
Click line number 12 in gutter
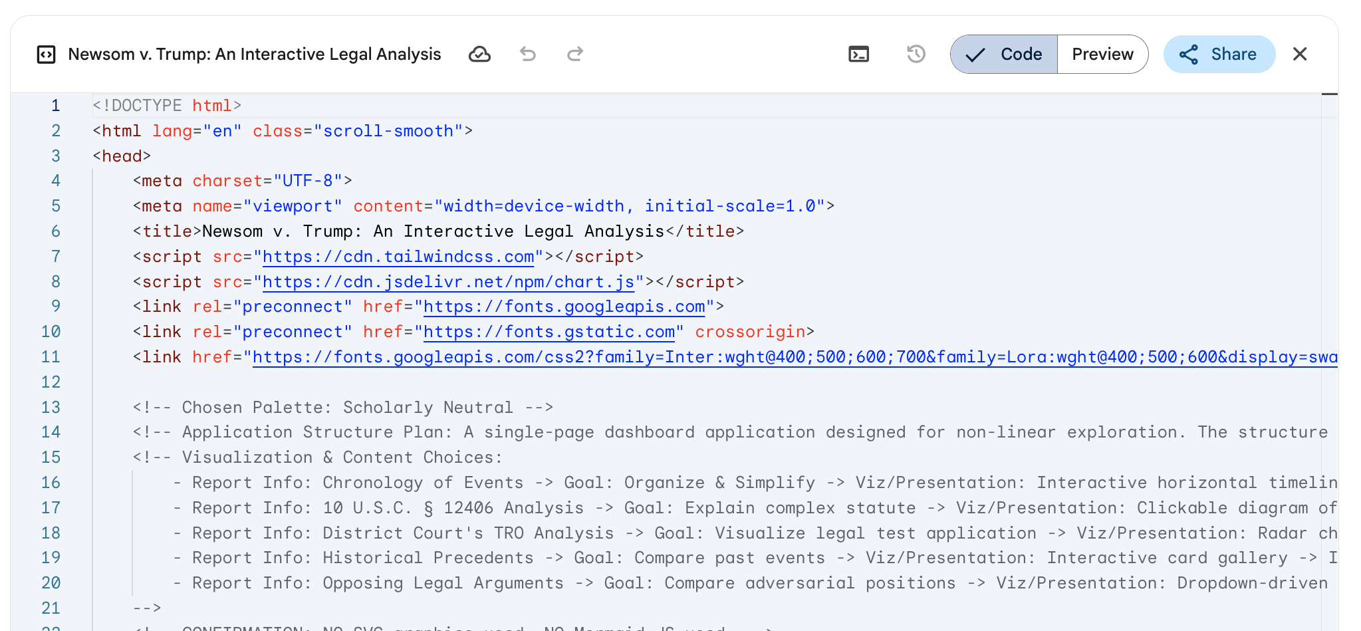51,382
